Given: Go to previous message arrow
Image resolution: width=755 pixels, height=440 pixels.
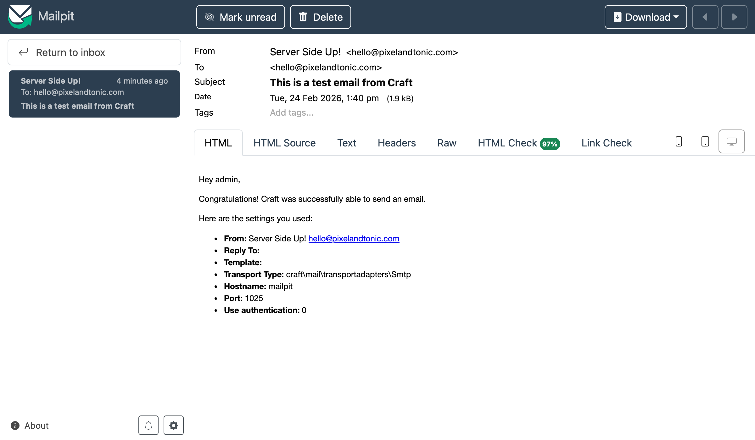Looking at the screenshot, I should coord(705,17).
